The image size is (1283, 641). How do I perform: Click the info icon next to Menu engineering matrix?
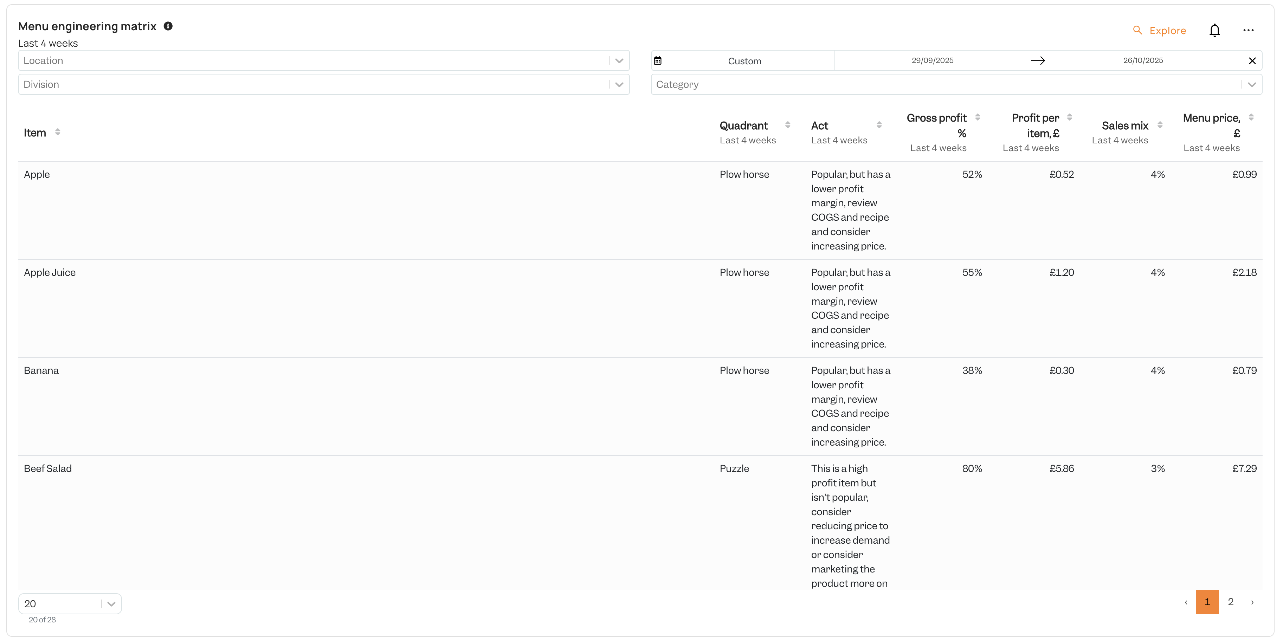(168, 26)
